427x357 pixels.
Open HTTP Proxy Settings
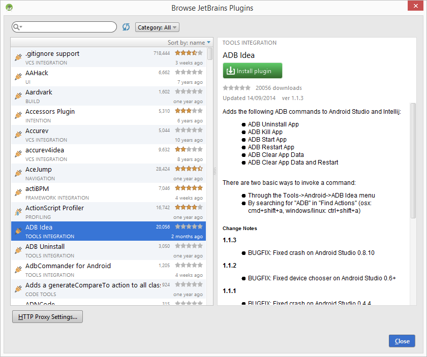pos(47,317)
